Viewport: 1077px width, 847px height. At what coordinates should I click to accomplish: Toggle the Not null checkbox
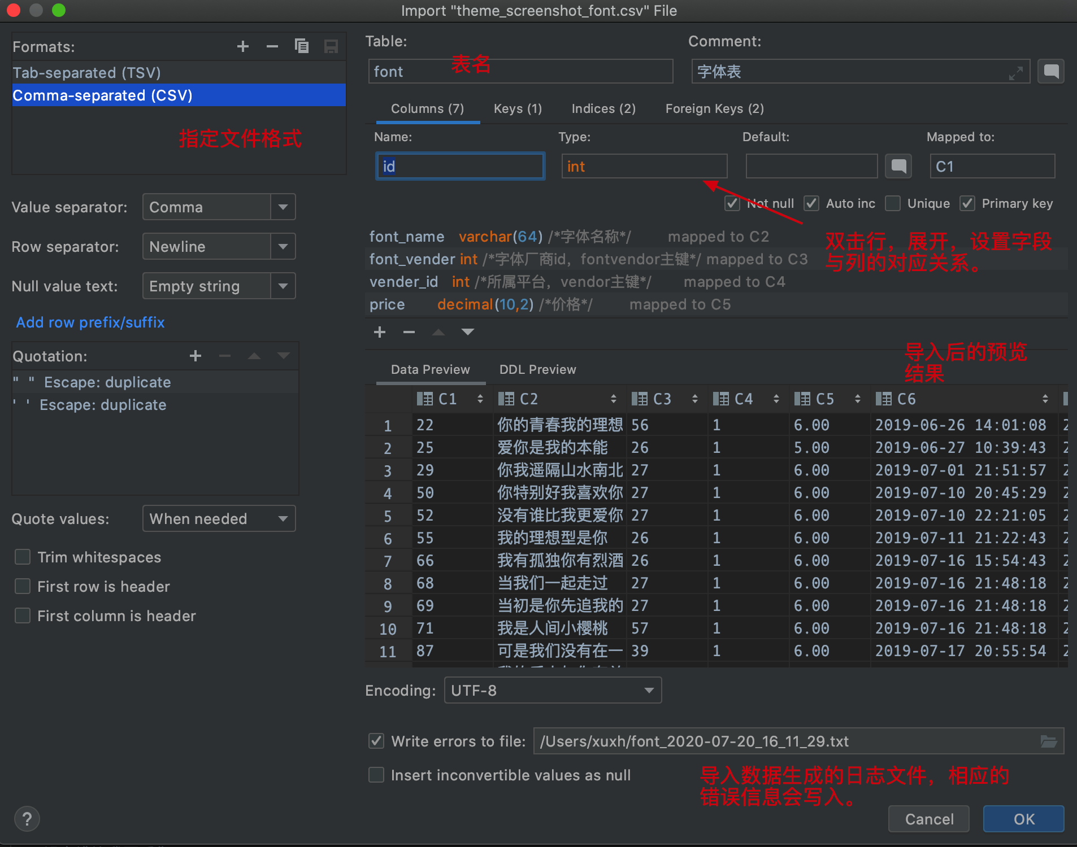[732, 203]
